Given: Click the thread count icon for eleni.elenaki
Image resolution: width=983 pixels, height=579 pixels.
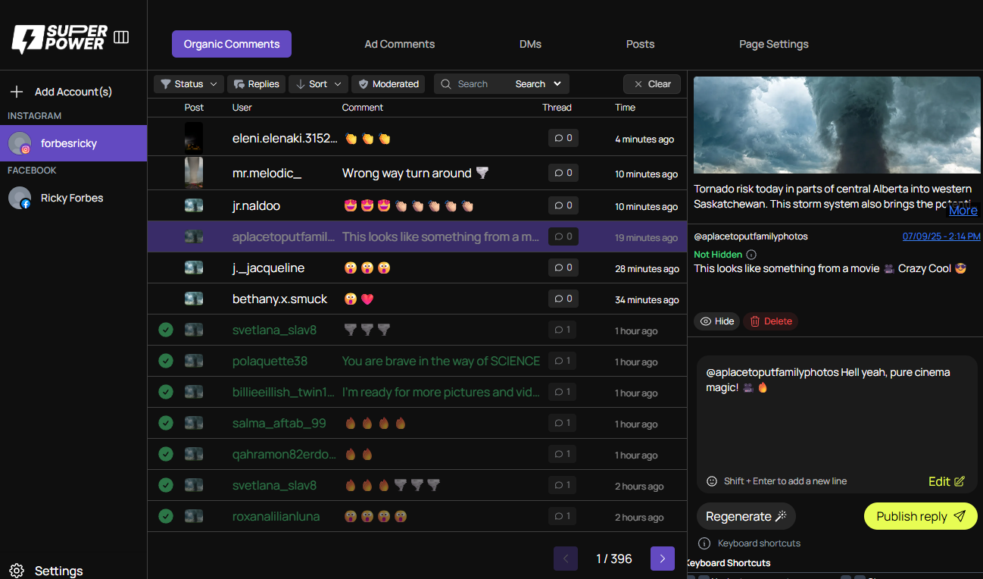Looking at the screenshot, I should [563, 138].
